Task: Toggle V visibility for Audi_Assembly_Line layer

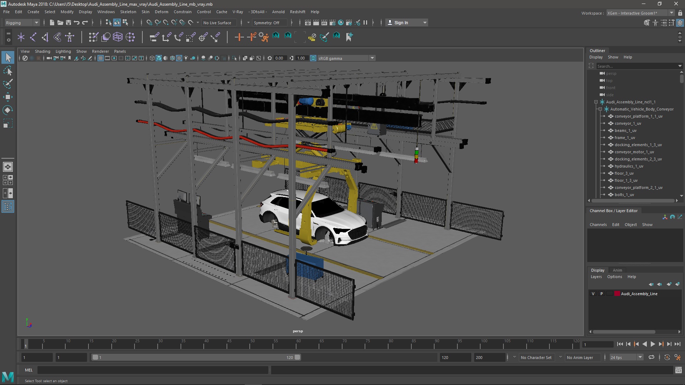Action: (593, 294)
